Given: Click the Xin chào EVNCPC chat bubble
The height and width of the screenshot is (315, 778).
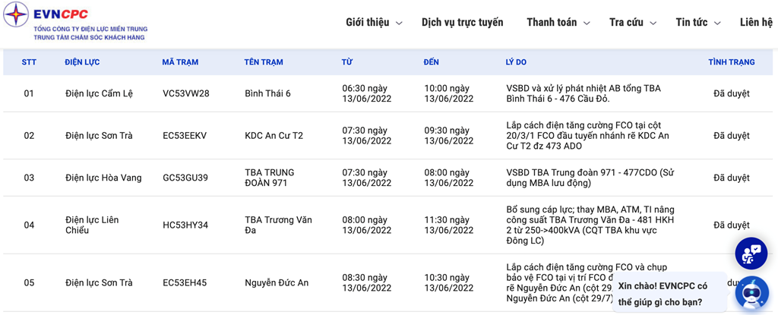Looking at the screenshot, I should pyautogui.click(x=669, y=294).
